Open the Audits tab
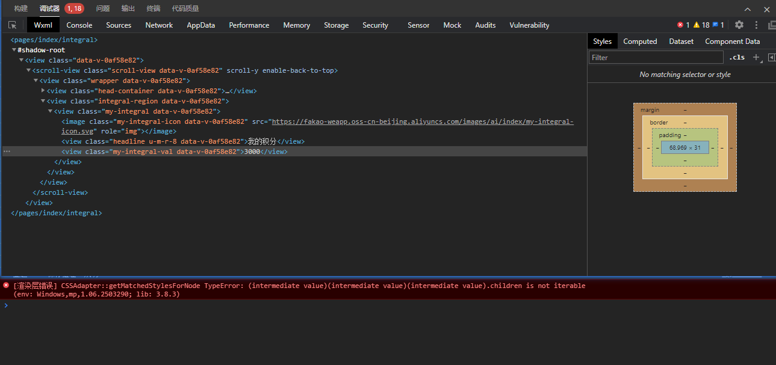The image size is (776, 365). 485,25
